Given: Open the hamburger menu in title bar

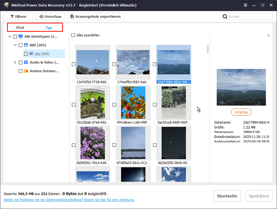Looking at the screenshot, I should click(245, 5).
